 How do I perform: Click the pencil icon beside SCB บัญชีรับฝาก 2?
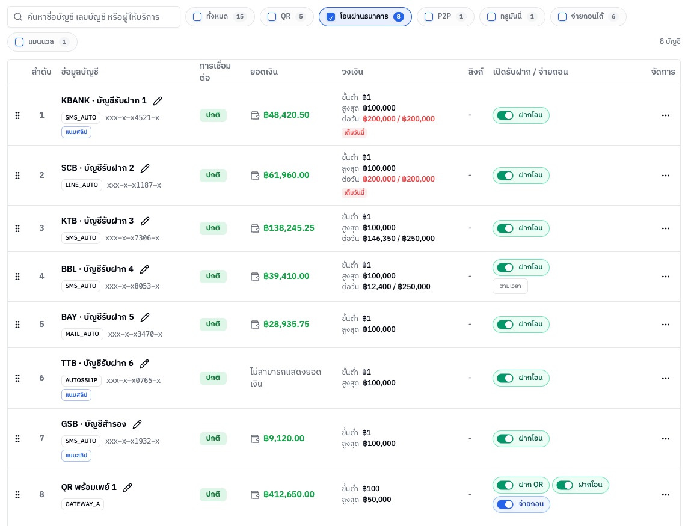145,168
